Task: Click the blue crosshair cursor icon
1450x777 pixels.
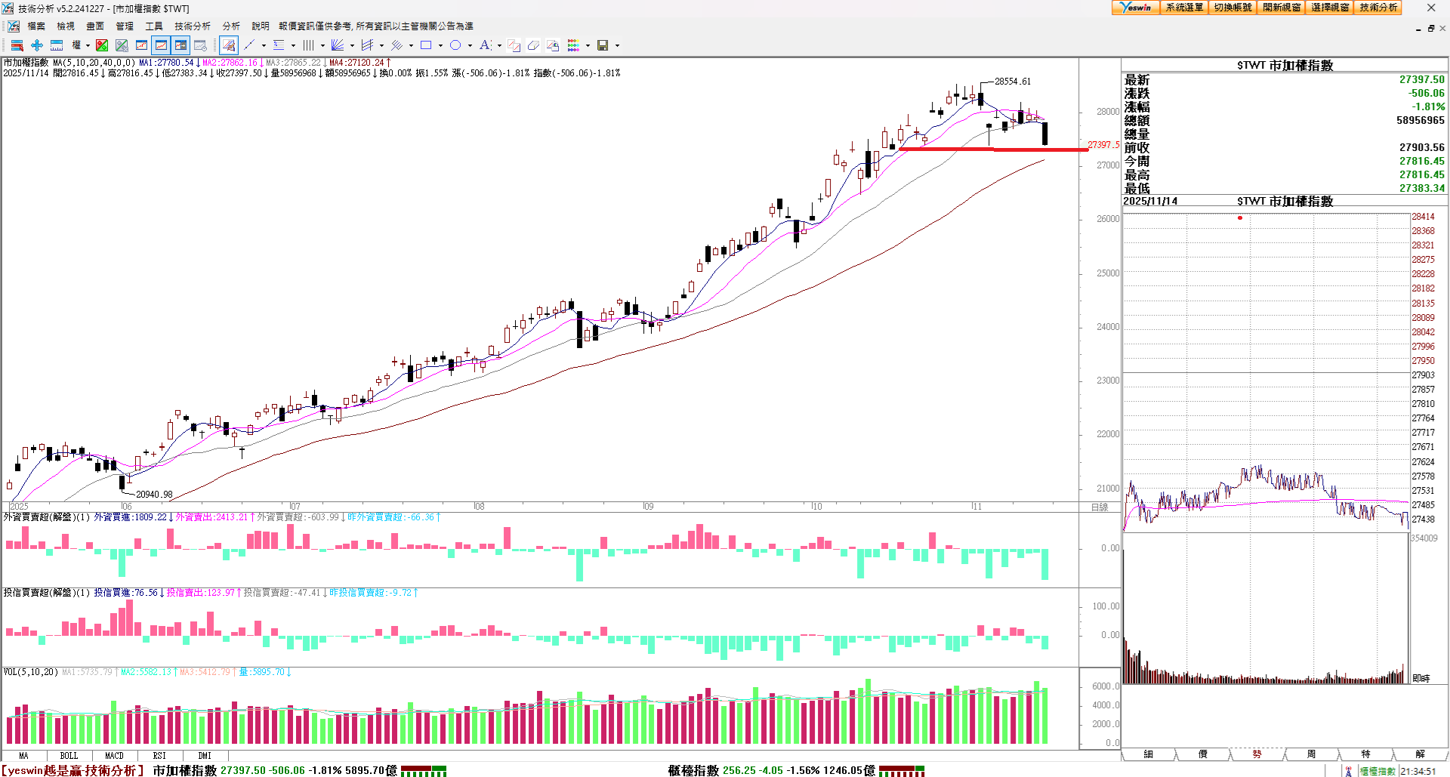Action: pyautogui.click(x=36, y=45)
